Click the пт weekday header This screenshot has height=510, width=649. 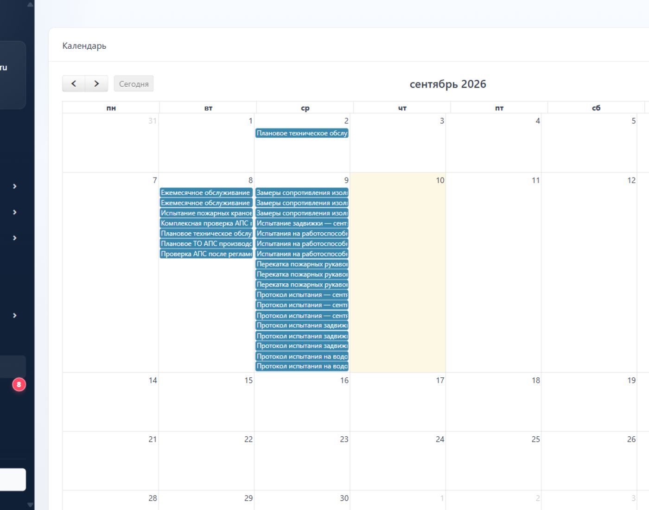click(x=499, y=108)
